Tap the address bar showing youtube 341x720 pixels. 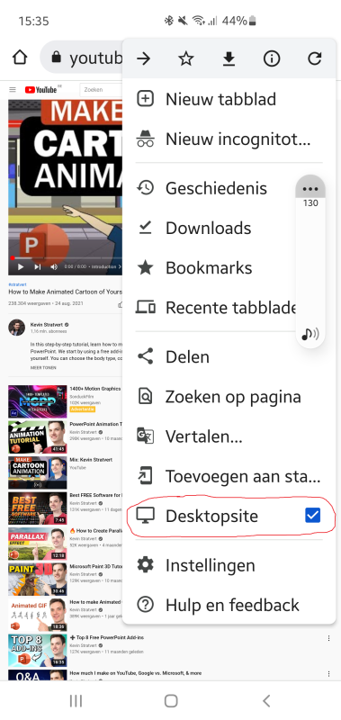82,58
